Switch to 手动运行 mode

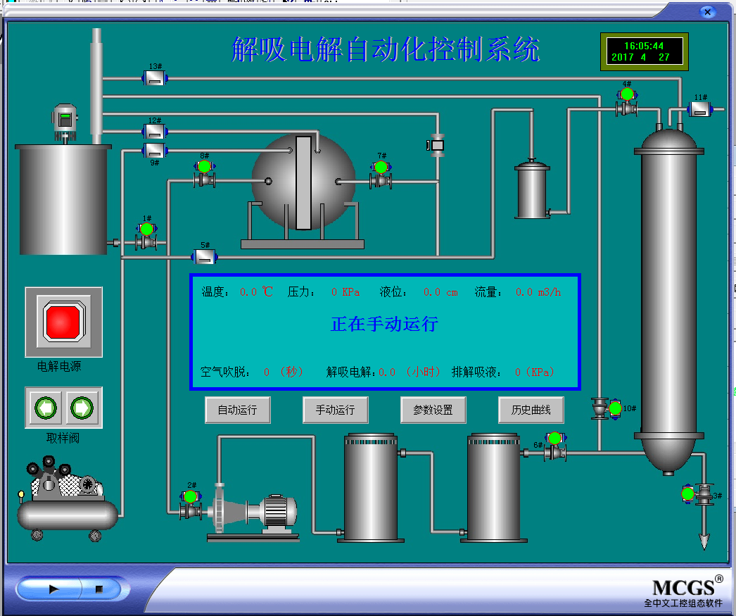pos(335,410)
